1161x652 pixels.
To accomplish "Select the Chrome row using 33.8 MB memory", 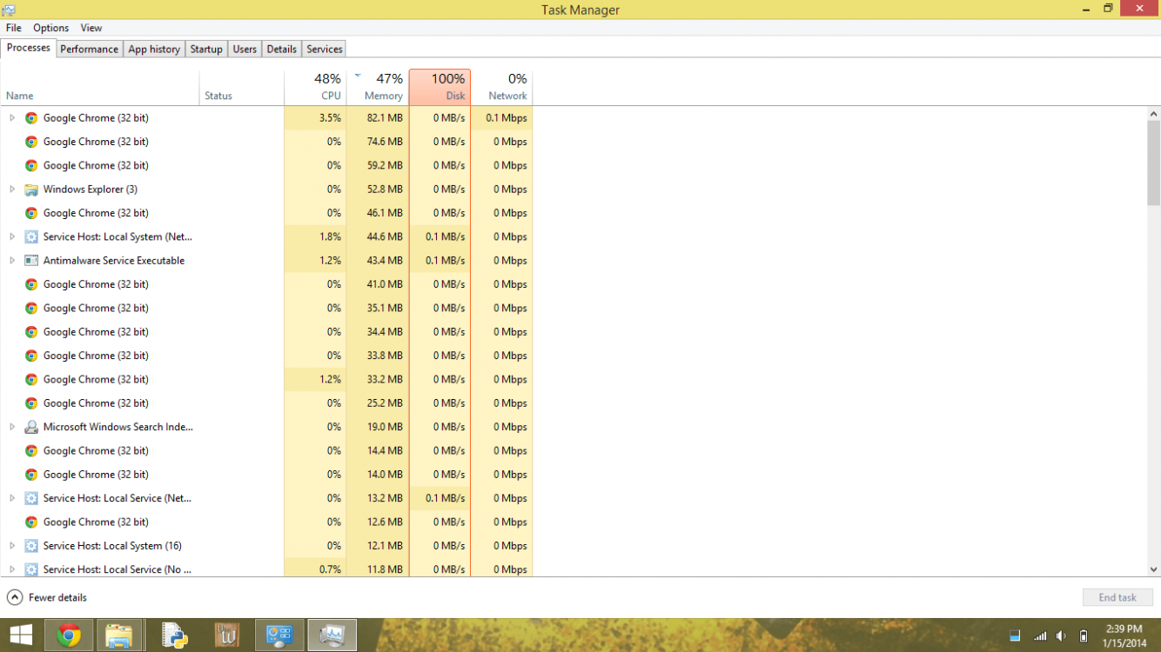I will pos(266,356).
